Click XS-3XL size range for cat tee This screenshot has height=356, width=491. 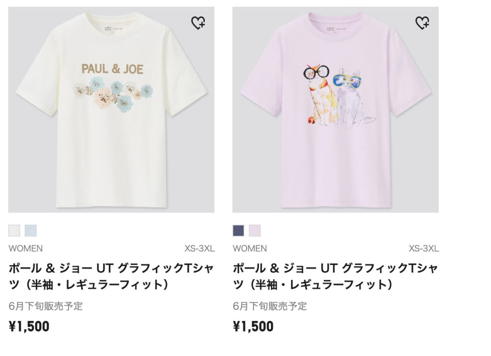424,248
